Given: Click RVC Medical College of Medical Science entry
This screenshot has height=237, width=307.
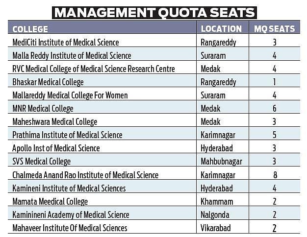Looking at the screenshot, I should (93, 69).
